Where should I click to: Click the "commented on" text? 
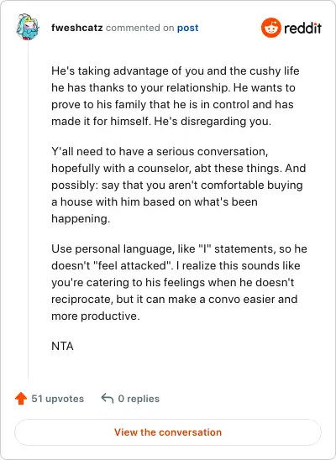pos(140,28)
